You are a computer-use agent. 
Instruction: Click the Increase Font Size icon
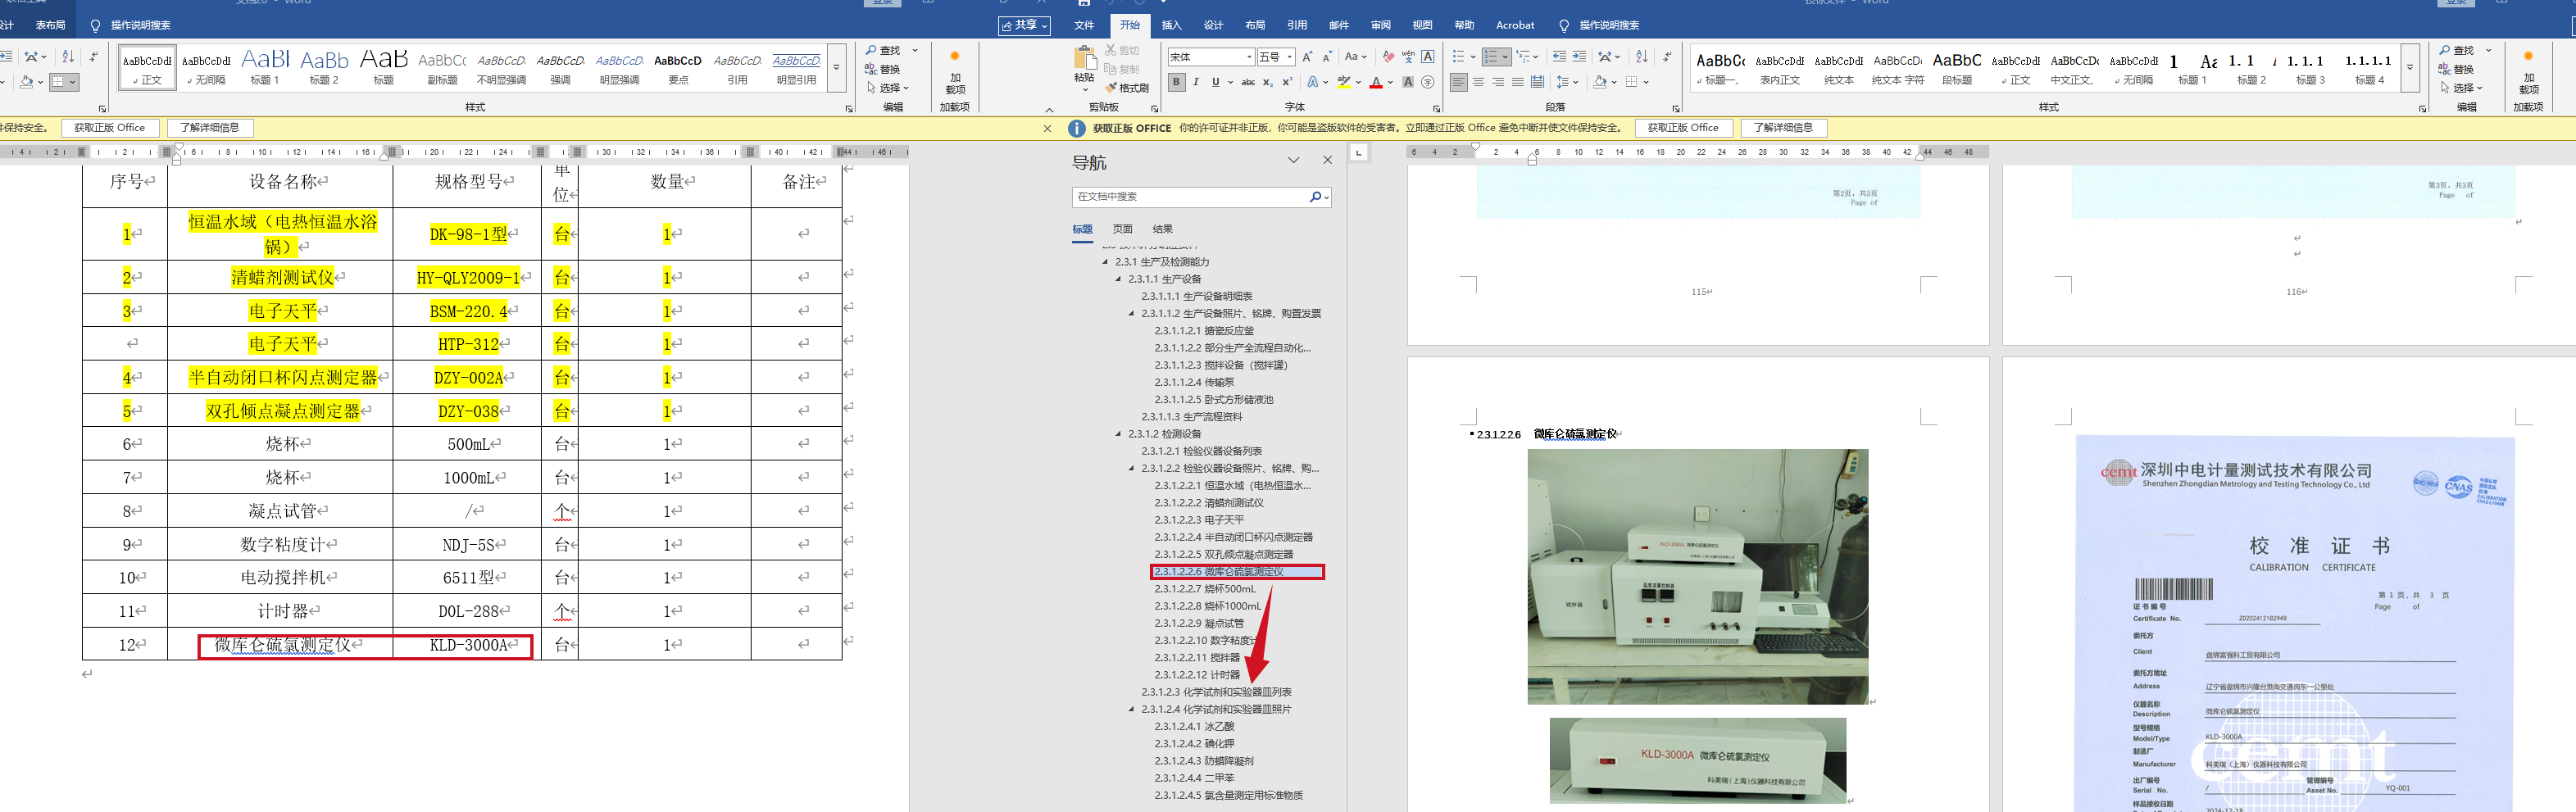(1307, 57)
